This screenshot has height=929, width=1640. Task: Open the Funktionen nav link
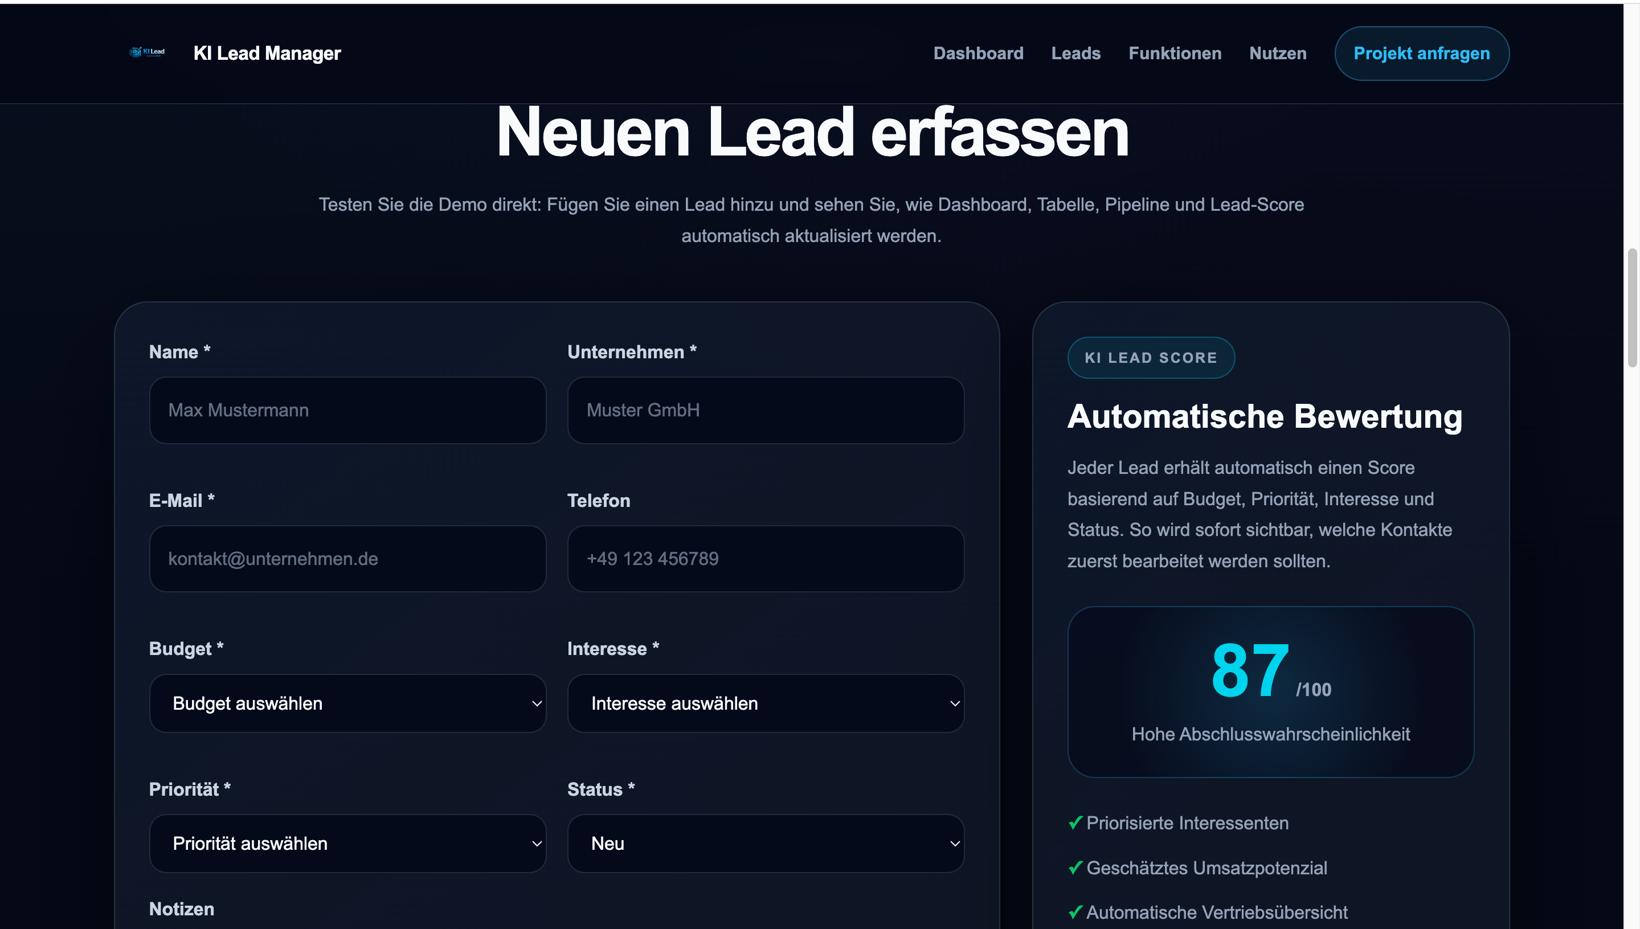[1175, 54]
